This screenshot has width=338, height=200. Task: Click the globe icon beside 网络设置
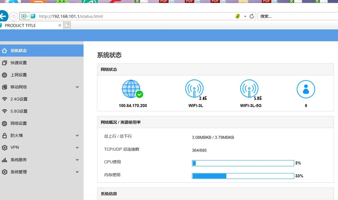pyautogui.click(x=4, y=123)
